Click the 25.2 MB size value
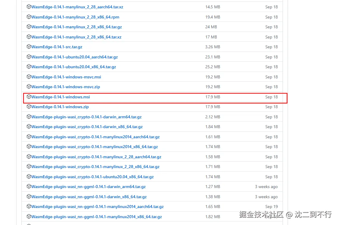 pyautogui.click(x=213, y=67)
